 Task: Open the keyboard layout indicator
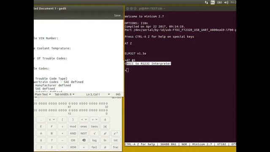(213, 3)
